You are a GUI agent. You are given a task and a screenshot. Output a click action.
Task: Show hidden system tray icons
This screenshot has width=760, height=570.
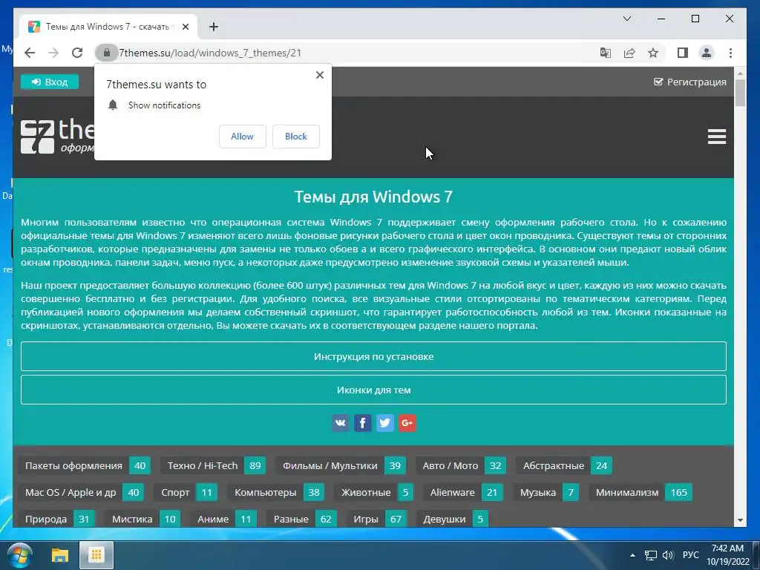coord(632,555)
